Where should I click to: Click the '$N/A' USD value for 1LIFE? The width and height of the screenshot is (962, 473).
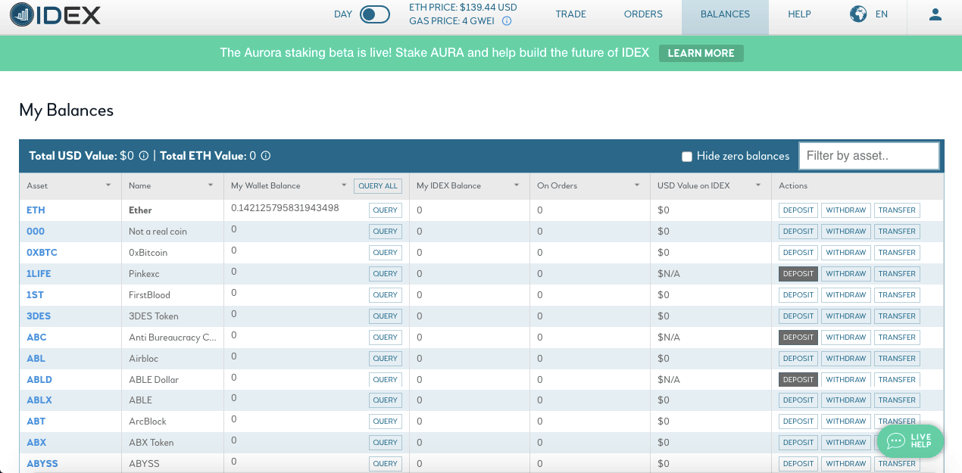(x=669, y=274)
